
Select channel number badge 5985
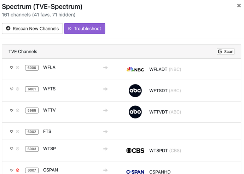click(x=32, y=111)
